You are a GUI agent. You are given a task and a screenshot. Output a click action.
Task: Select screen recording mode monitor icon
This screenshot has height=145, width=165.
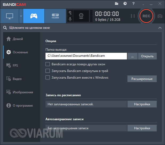[x=10, y=16]
